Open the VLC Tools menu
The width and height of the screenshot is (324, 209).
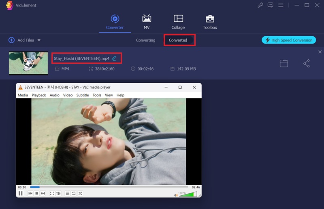click(x=97, y=95)
